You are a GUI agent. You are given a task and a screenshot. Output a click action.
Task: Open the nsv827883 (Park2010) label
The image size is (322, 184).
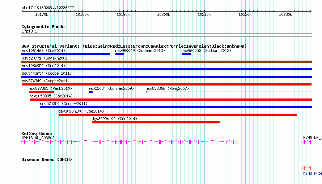pyautogui.click(x=50, y=88)
